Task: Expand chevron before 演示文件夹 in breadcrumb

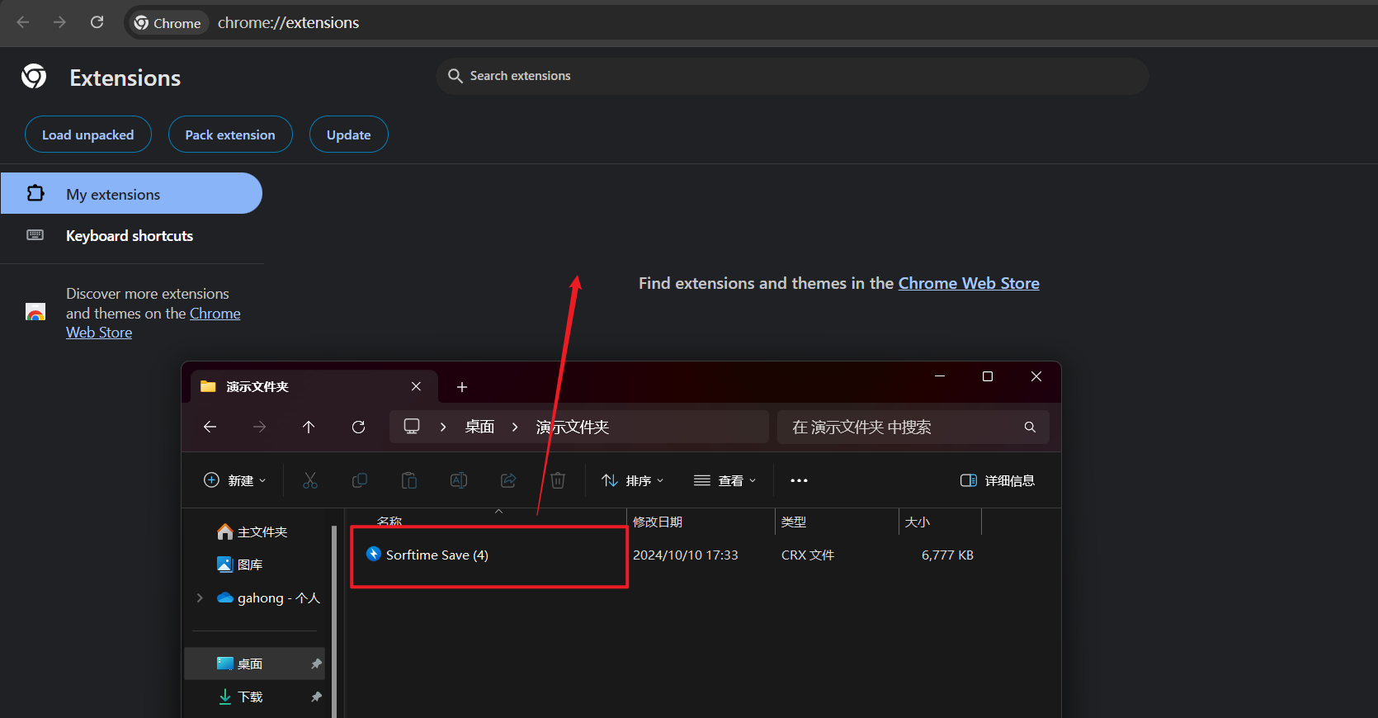Action: 515,427
